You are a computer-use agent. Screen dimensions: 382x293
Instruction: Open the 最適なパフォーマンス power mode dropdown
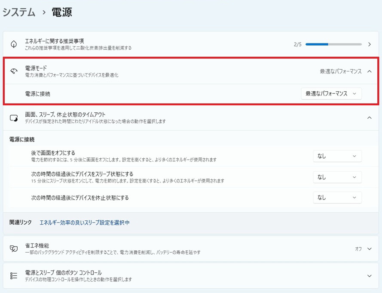tap(331, 93)
